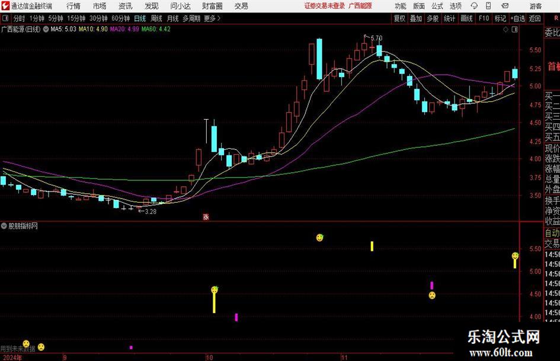Image resolution: width=560 pixels, height=361 pixels.
Task: Click the 用到未来数据 warning text
Action: click(18, 349)
